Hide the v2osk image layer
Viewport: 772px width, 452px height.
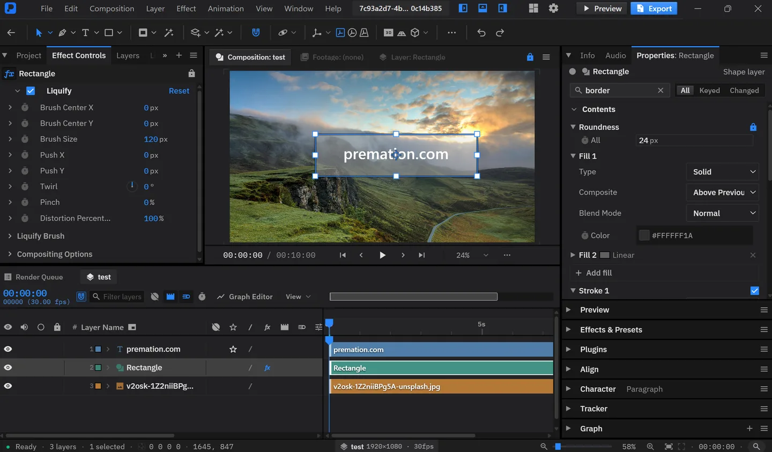[8, 386]
